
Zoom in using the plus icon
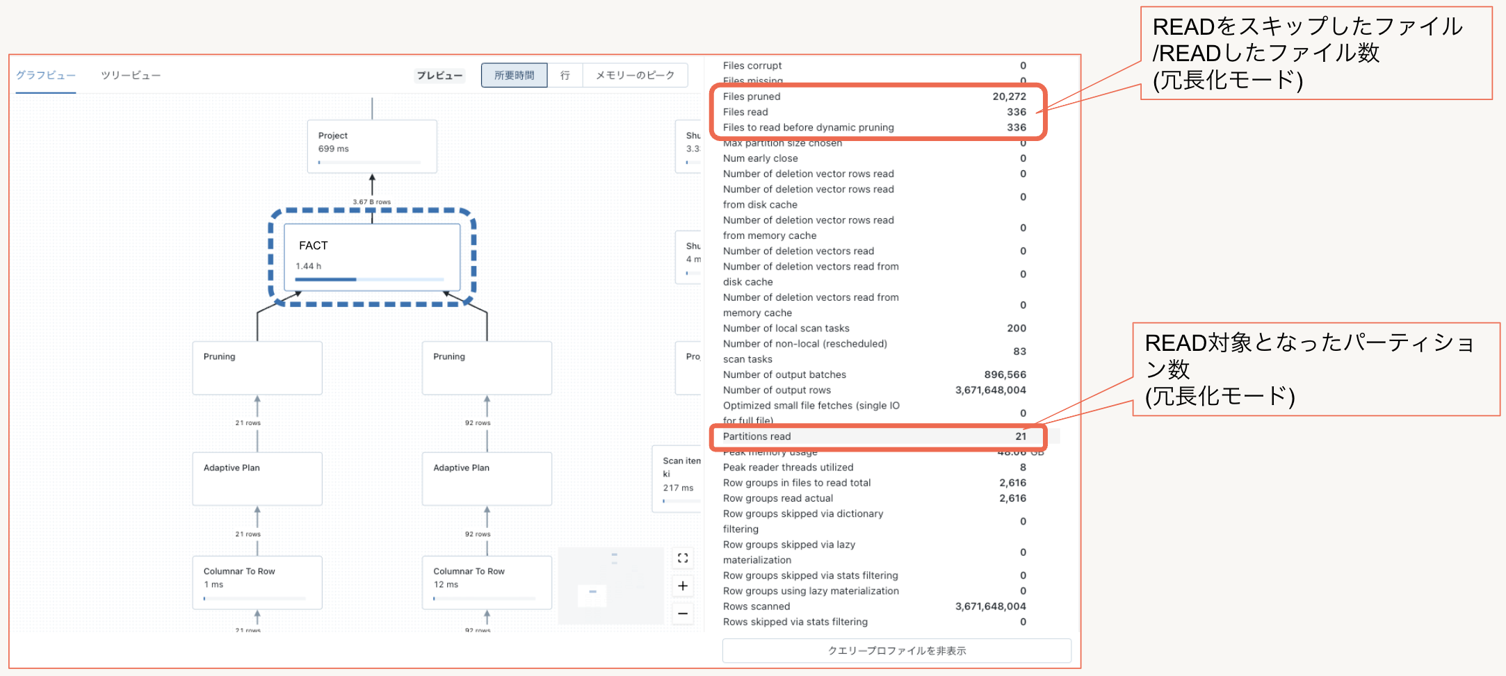tap(682, 586)
